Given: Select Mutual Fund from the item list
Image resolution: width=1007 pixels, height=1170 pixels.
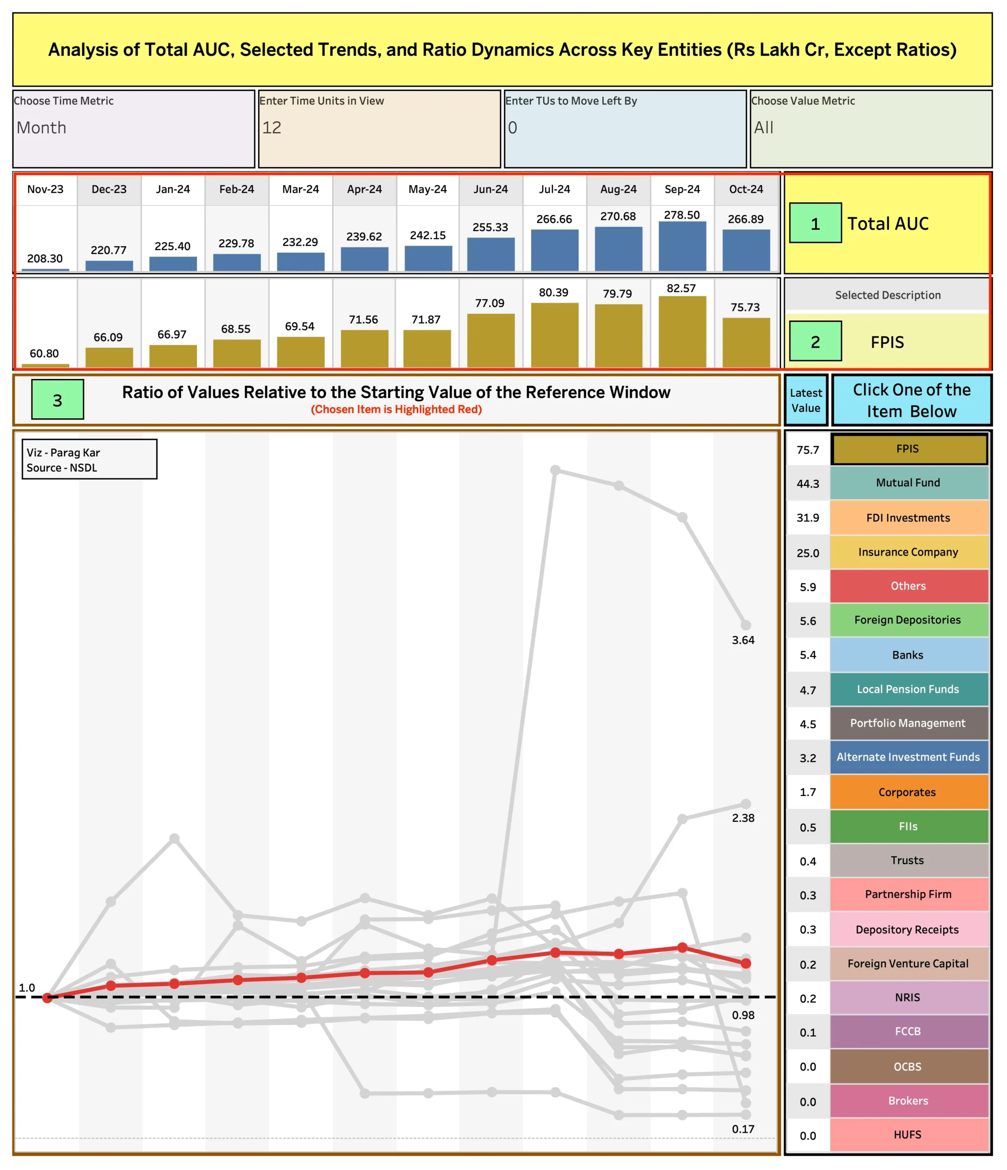Looking at the screenshot, I should tap(909, 484).
